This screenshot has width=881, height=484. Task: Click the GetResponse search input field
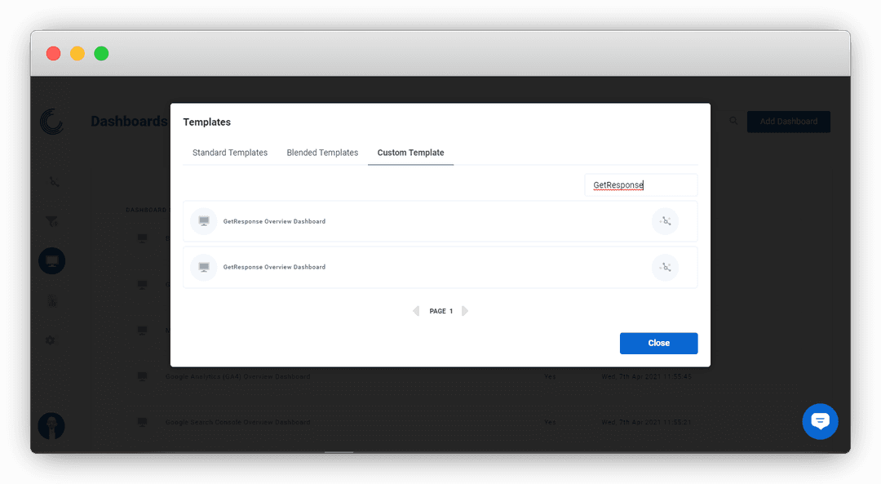641,185
